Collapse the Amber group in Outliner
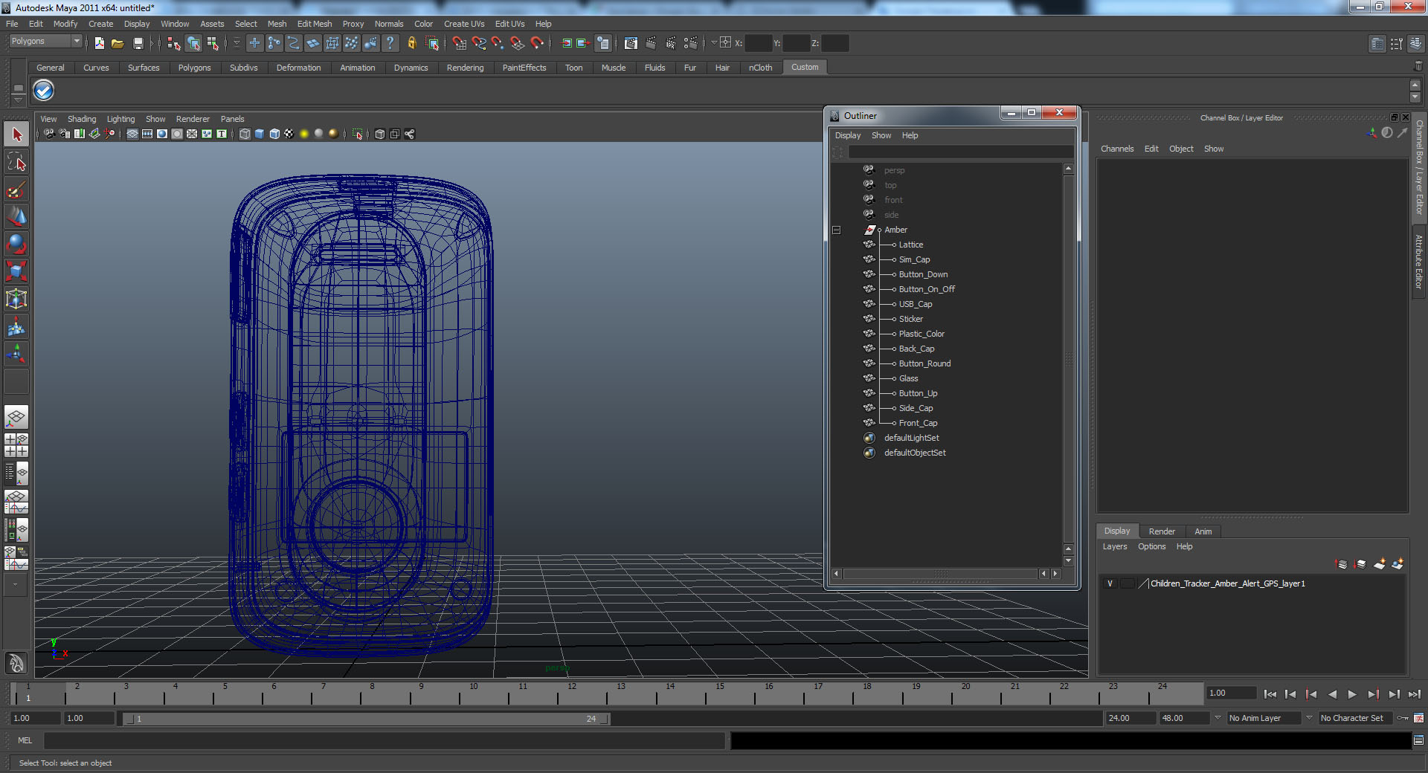This screenshot has height=773, width=1428. point(836,230)
